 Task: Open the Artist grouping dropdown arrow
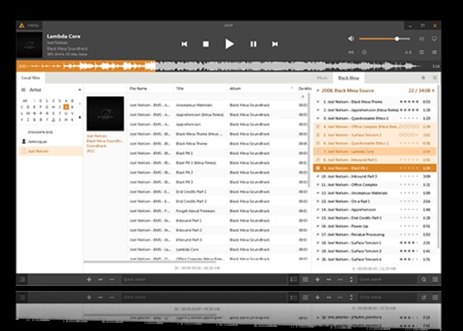(80, 90)
